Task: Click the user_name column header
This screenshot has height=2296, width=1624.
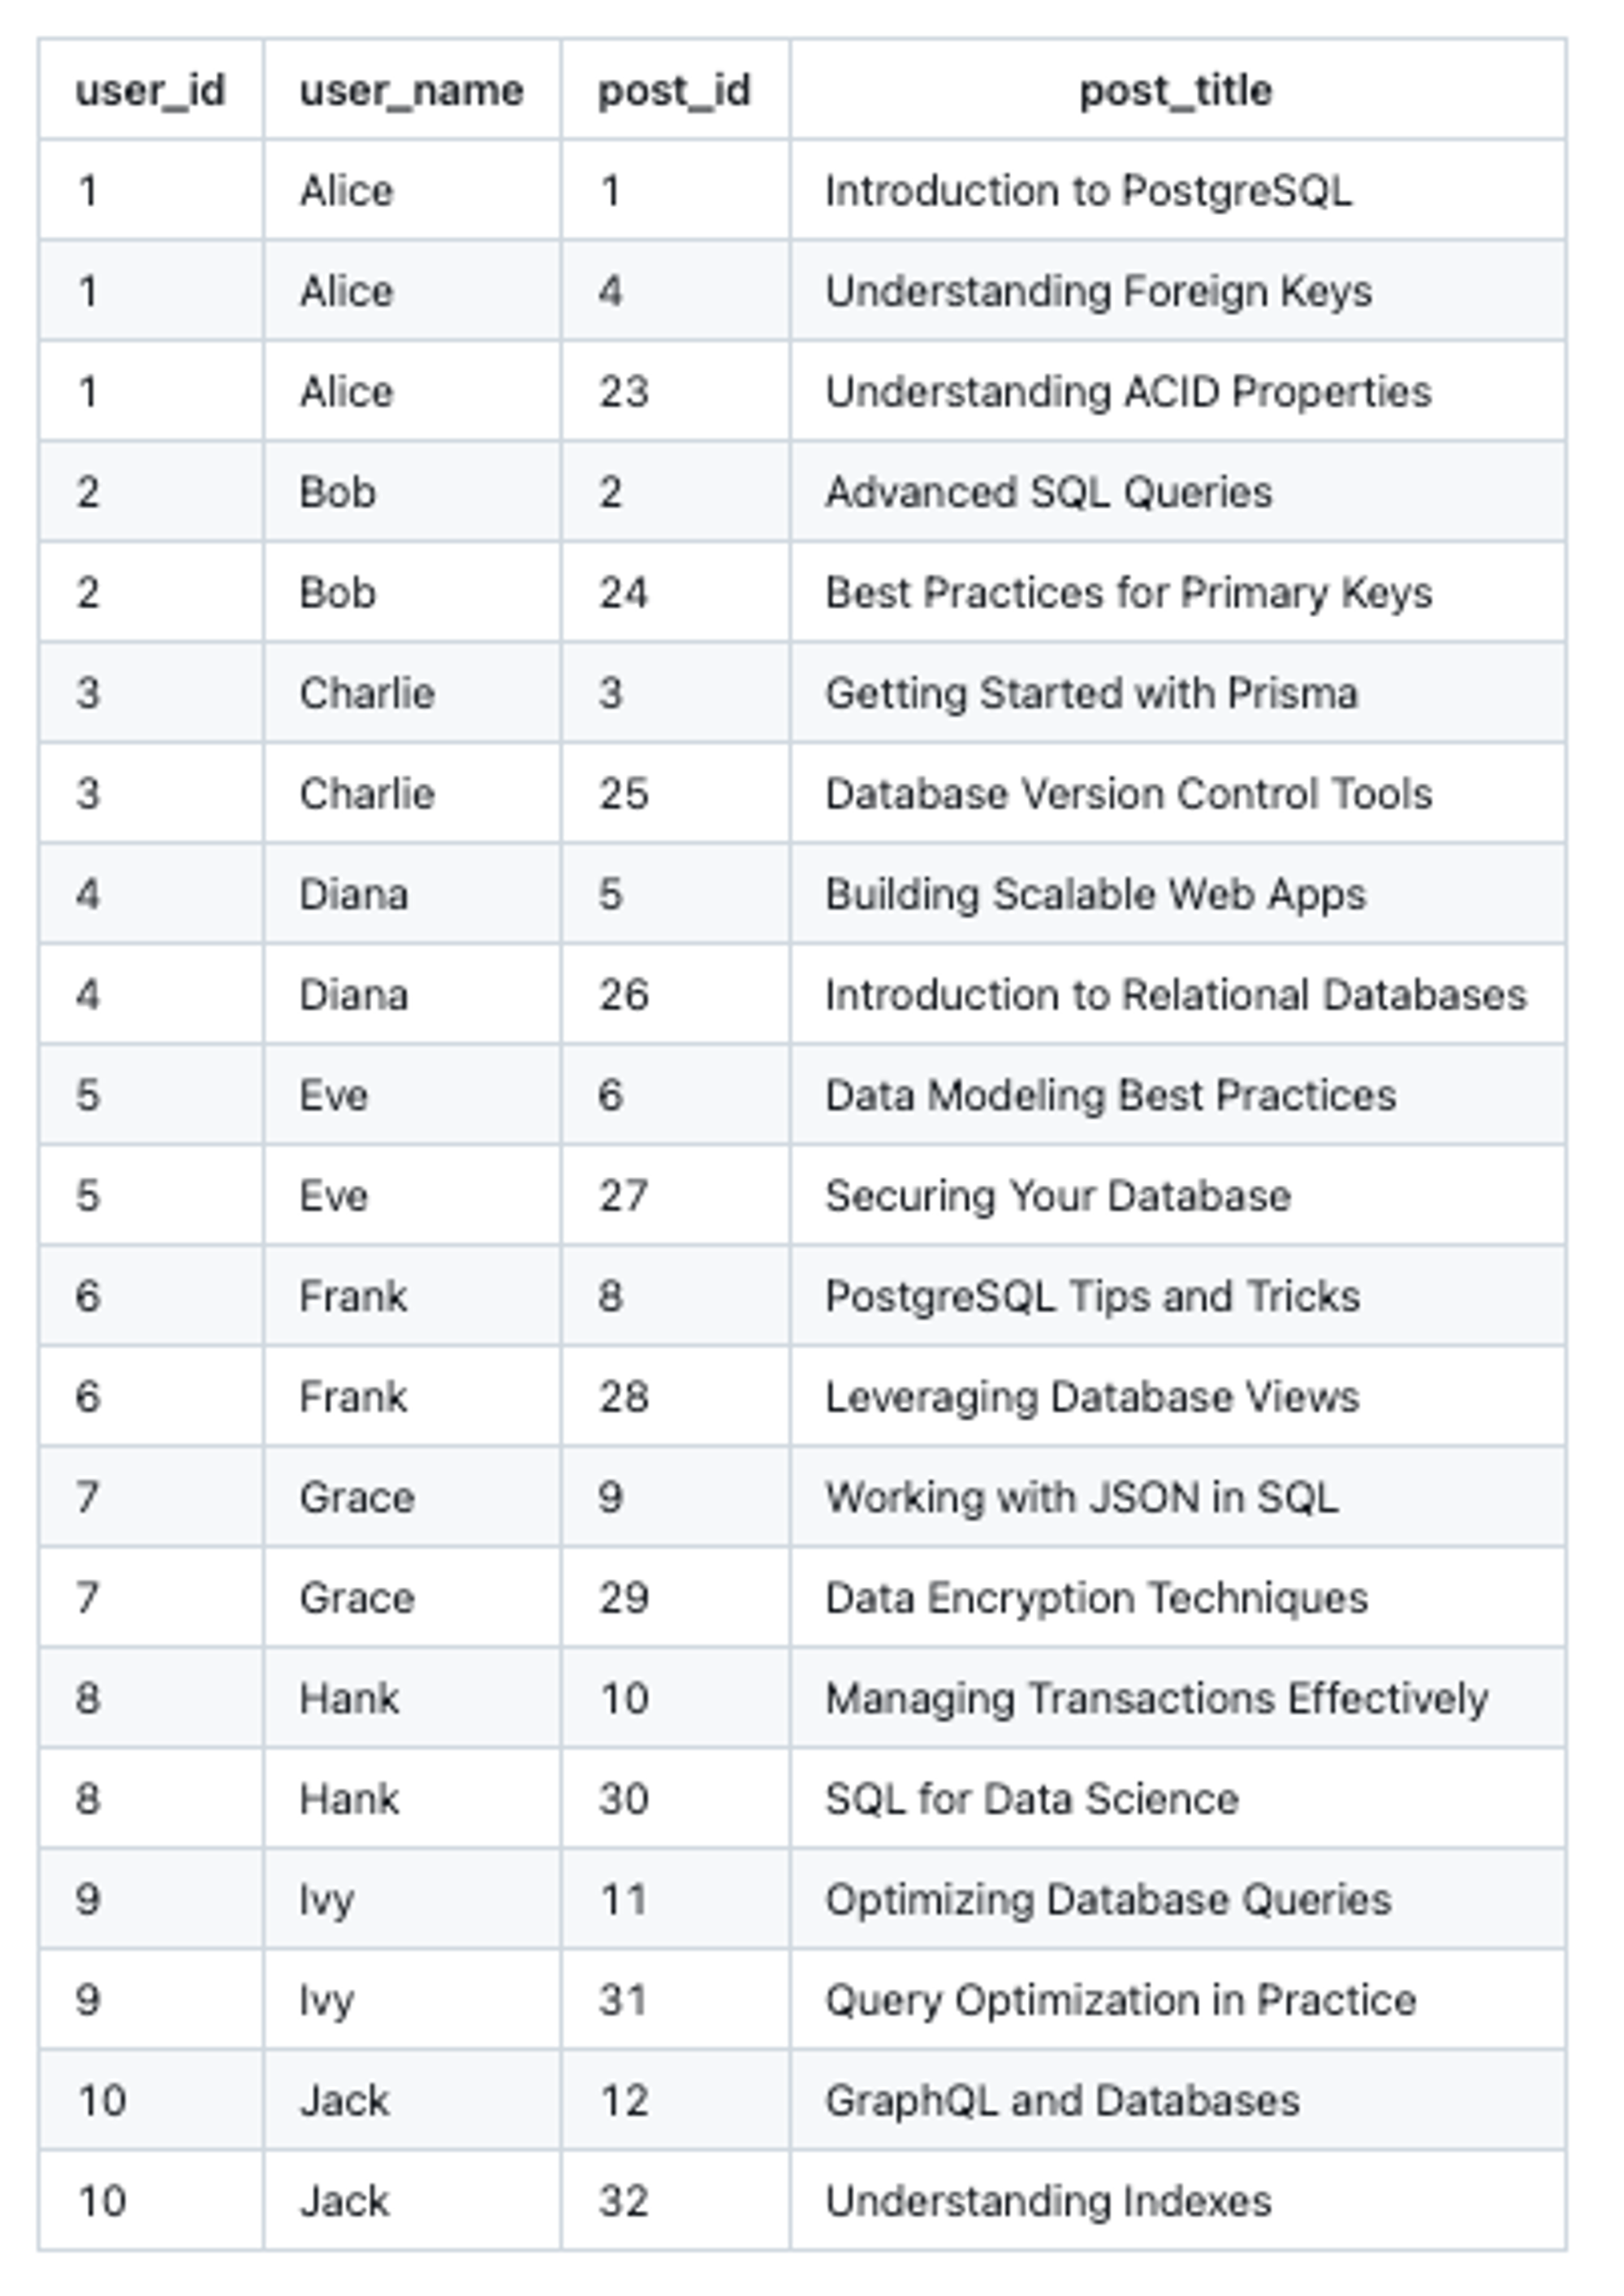Action: pos(411,90)
